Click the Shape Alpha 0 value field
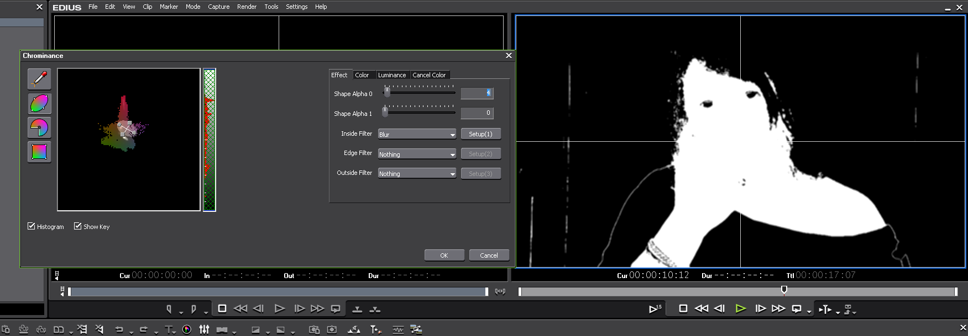Screen dimensions: 968x336 [477, 93]
